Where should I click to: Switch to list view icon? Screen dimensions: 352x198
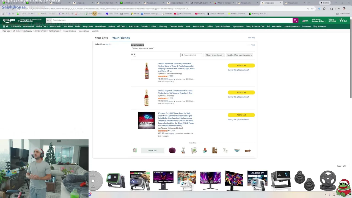pos(134,54)
